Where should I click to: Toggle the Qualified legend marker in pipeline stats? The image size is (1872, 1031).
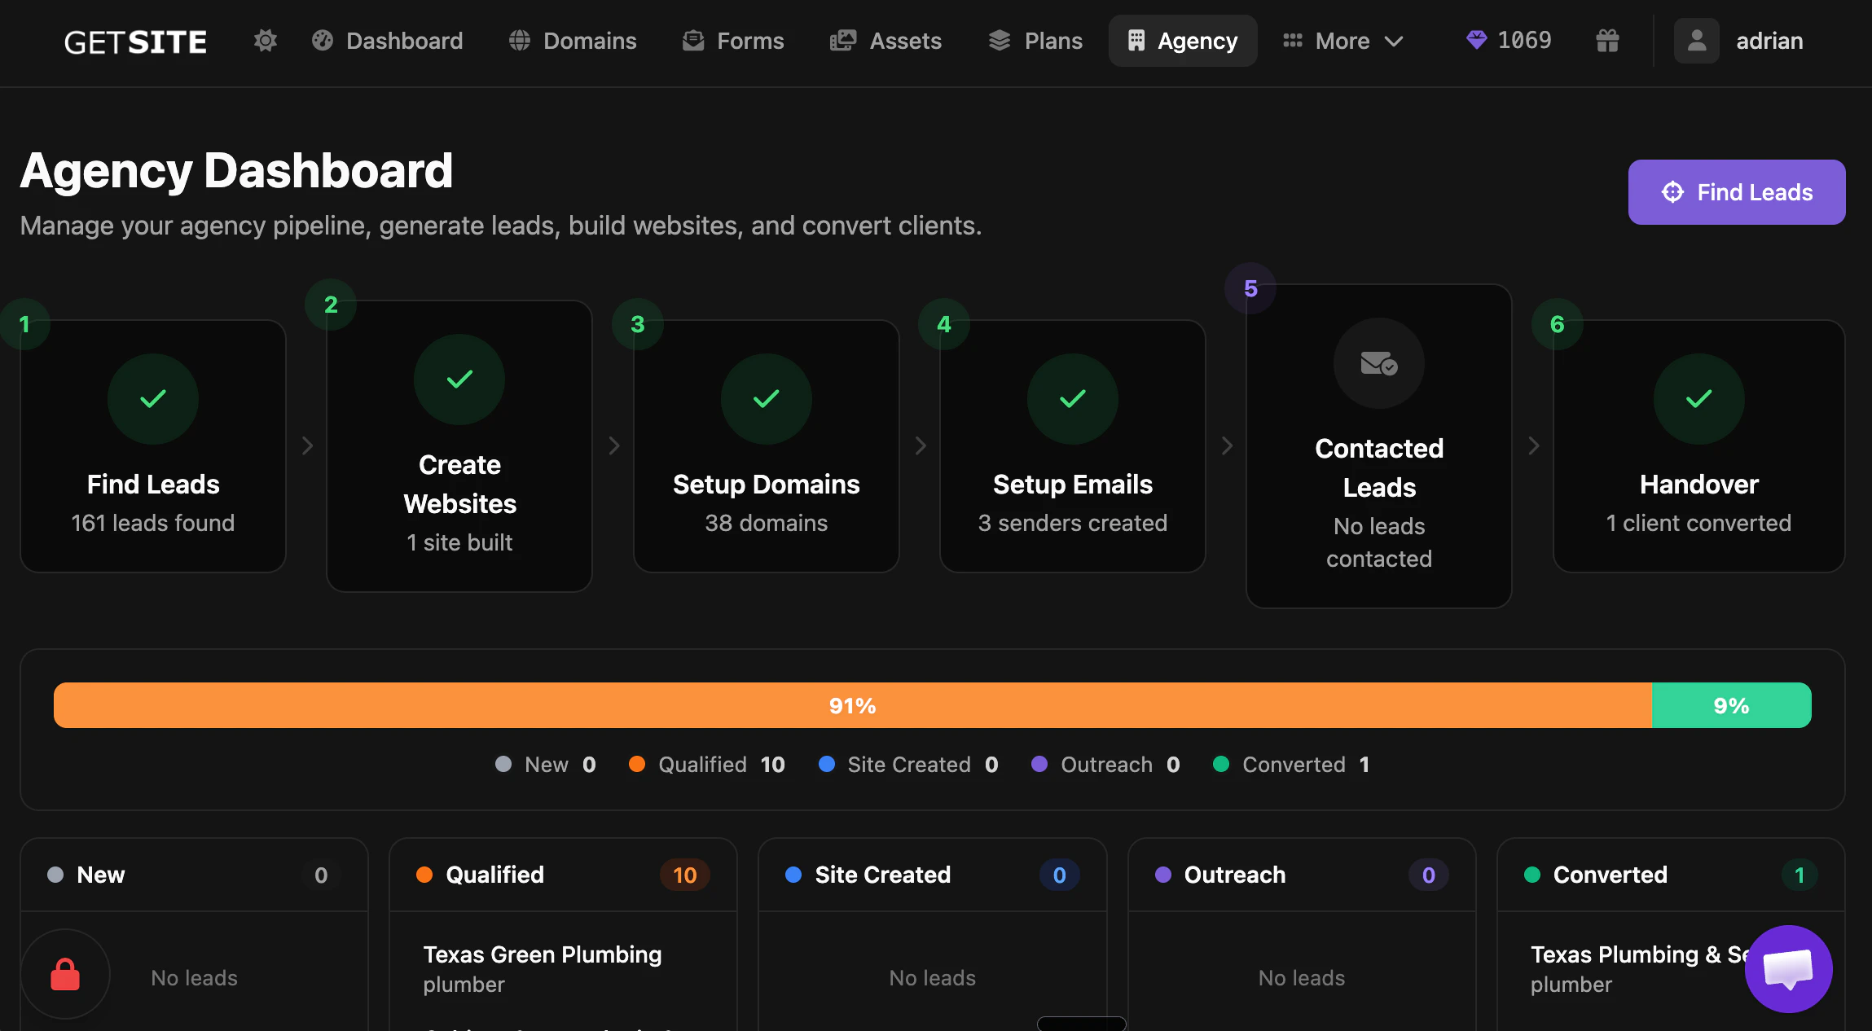point(638,764)
